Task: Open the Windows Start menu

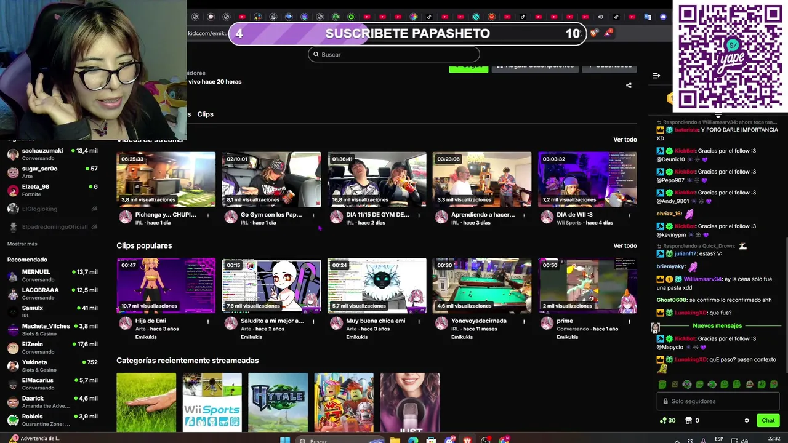Action: [284, 439]
